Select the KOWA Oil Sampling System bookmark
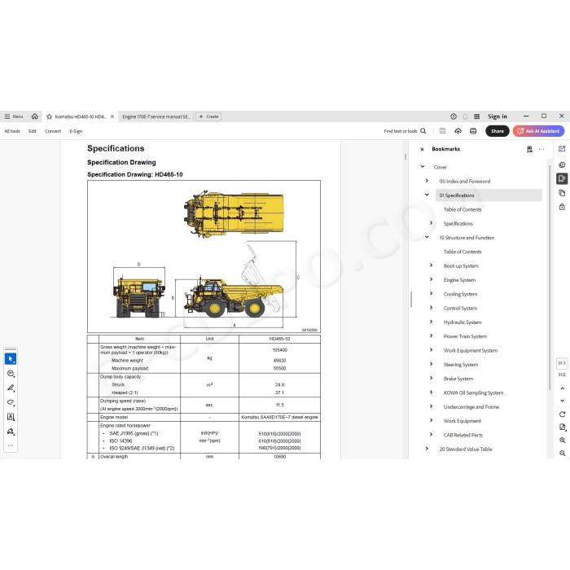The width and height of the screenshot is (570, 570). point(473,392)
